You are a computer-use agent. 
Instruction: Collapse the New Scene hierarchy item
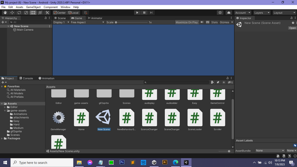[x=9, y=26]
